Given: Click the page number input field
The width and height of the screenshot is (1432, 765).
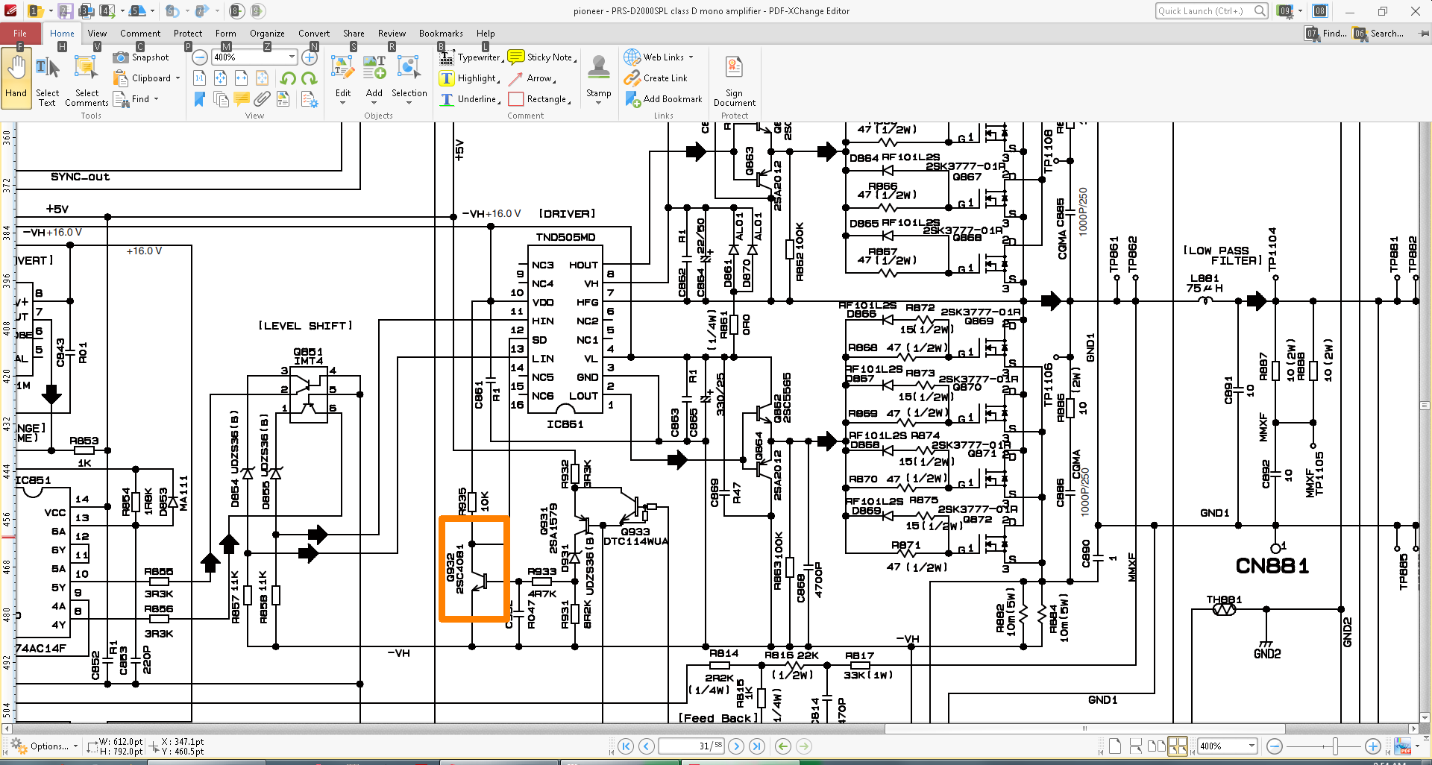Looking at the screenshot, I should tap(691, 746).
